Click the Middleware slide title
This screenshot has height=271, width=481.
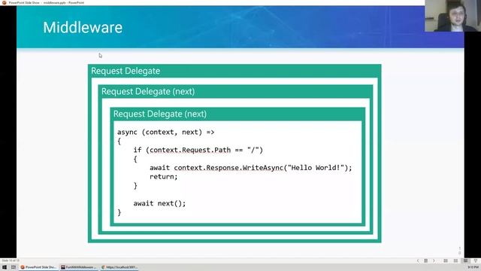[x=83, y=27]
